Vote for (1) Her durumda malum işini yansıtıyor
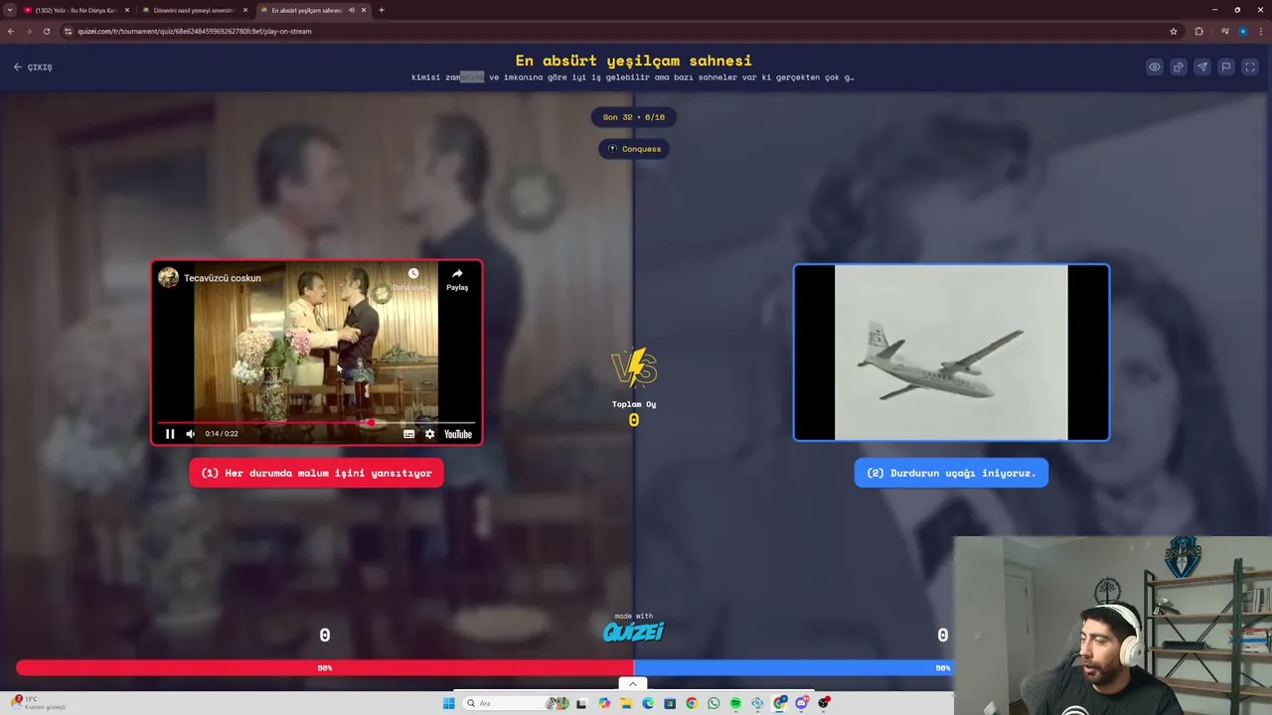Viewport: 1272px width, 715px height. tap(317, 473)
